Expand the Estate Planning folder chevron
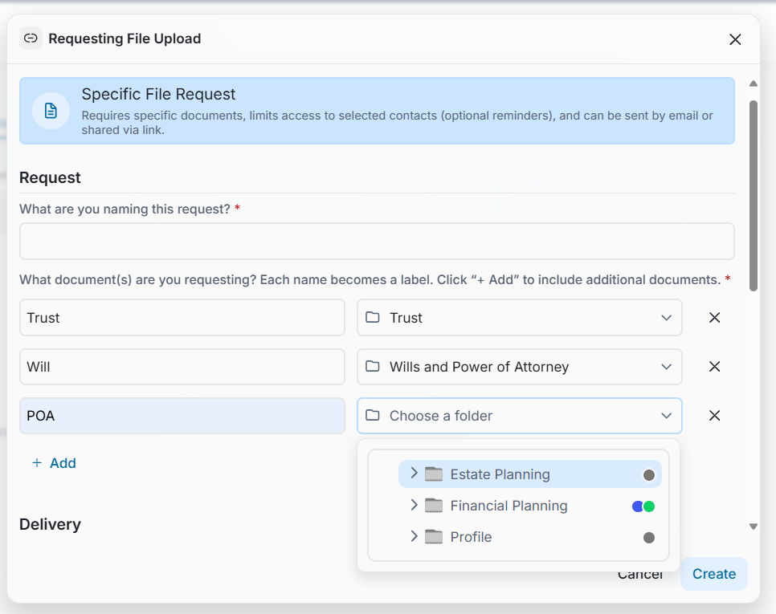 pyautogui.click(x=415, y=474)
